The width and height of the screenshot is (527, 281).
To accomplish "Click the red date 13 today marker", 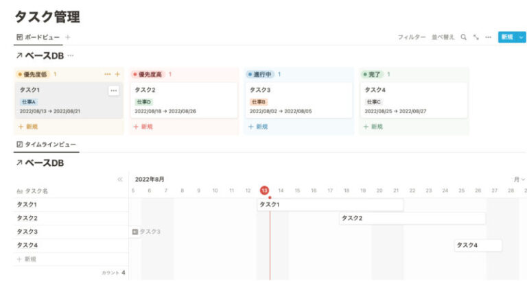I will 264,191.
